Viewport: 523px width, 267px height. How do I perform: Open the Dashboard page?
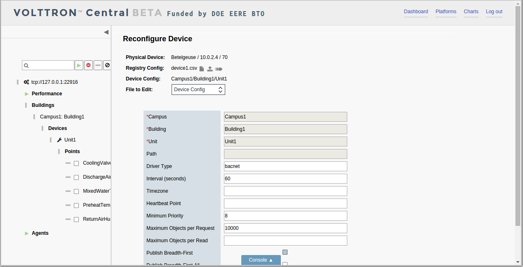[416, 12]
